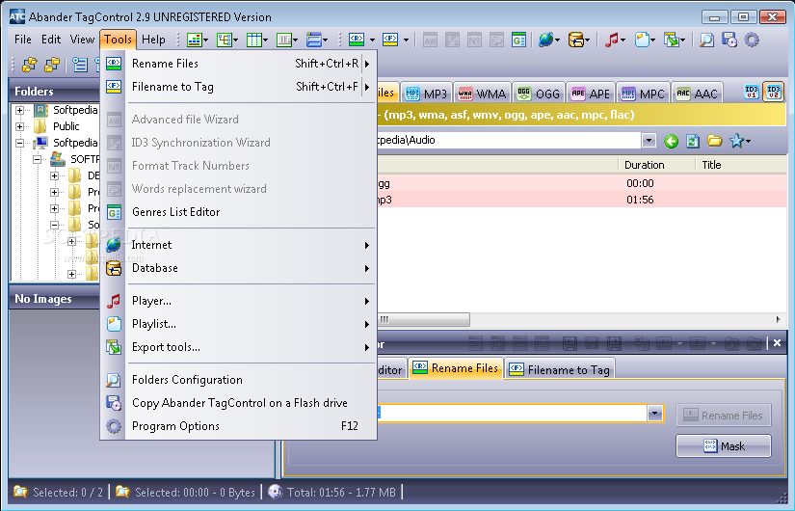Image resolution: width=795 pixels, height=511 pixels.
Task: Expand the Rename Files submenu arrow
Action: tap(366, 64)
